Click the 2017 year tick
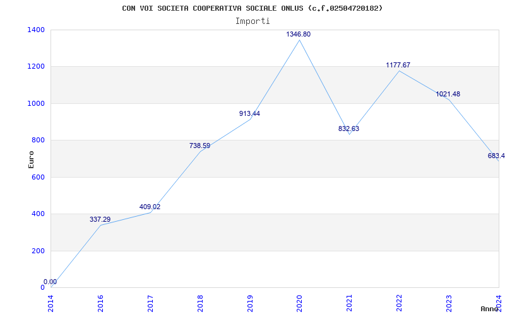This screenshot has height=315, width=505. tap(150, 303)
